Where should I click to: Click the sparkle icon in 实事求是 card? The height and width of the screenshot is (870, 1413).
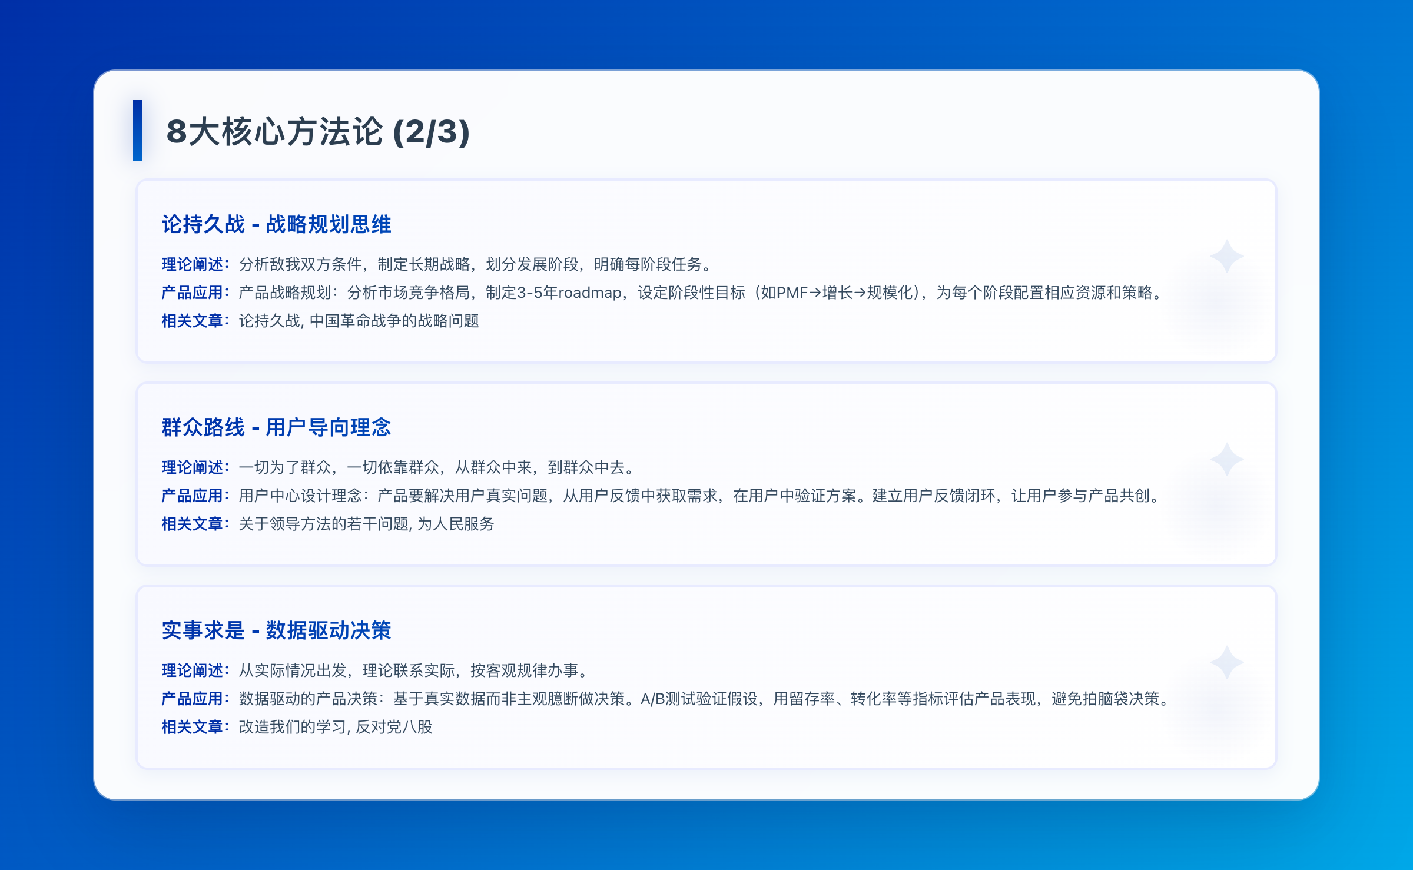[x=1226, y=663]
